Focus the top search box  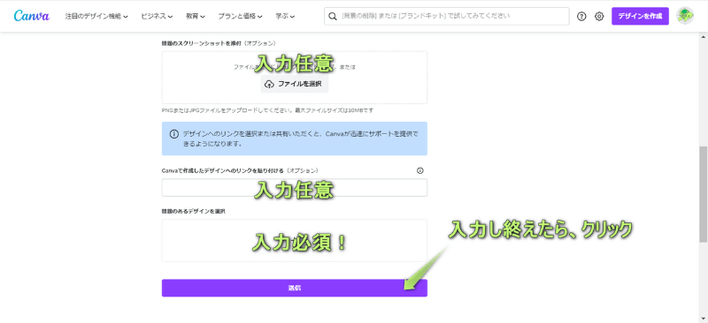tap(447, 16)
